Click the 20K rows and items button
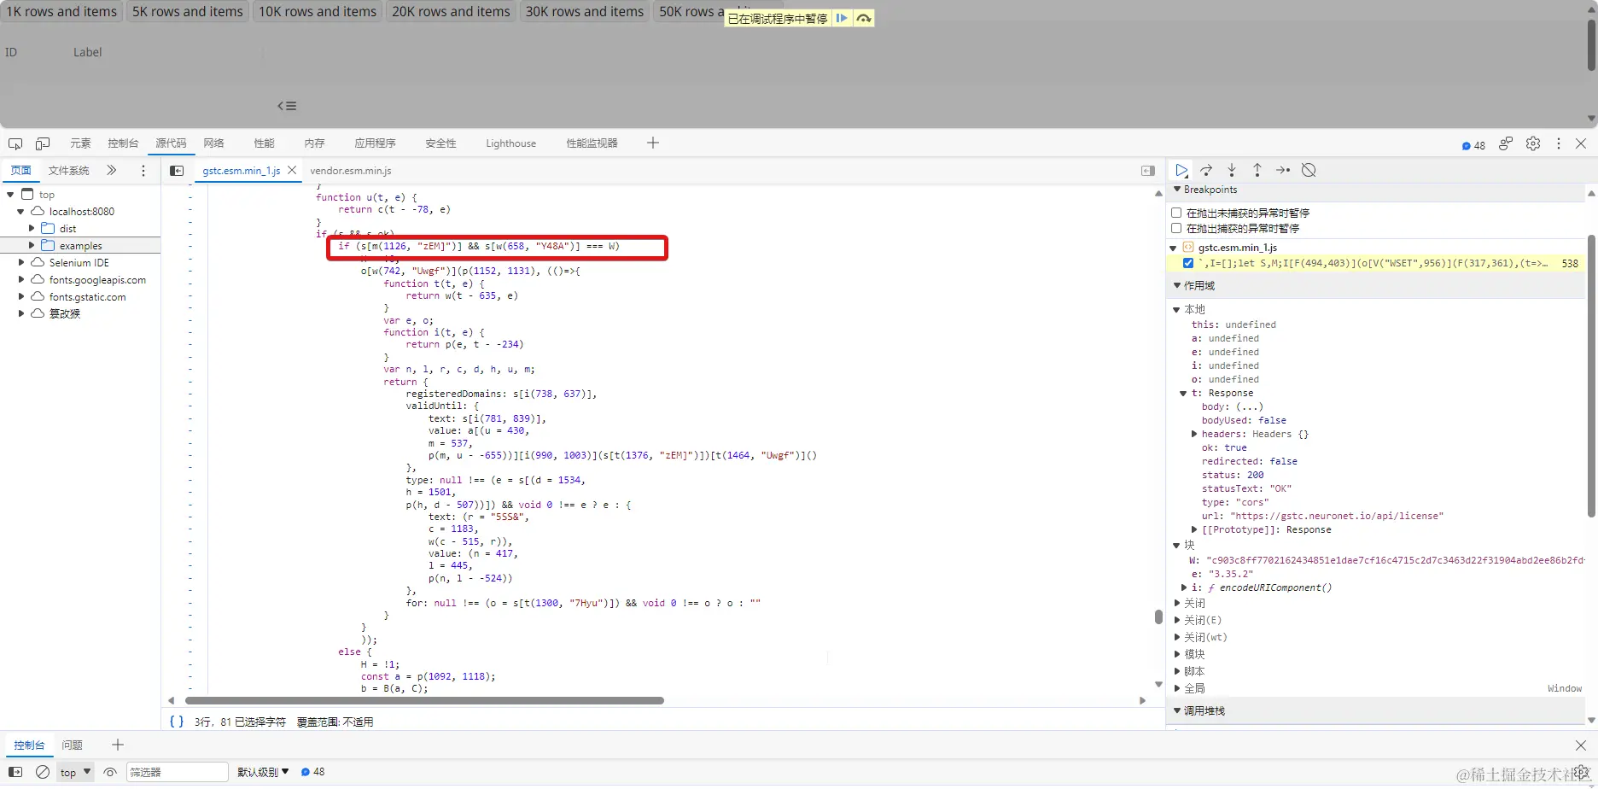 pyautogui.click(x=451, y=11)
